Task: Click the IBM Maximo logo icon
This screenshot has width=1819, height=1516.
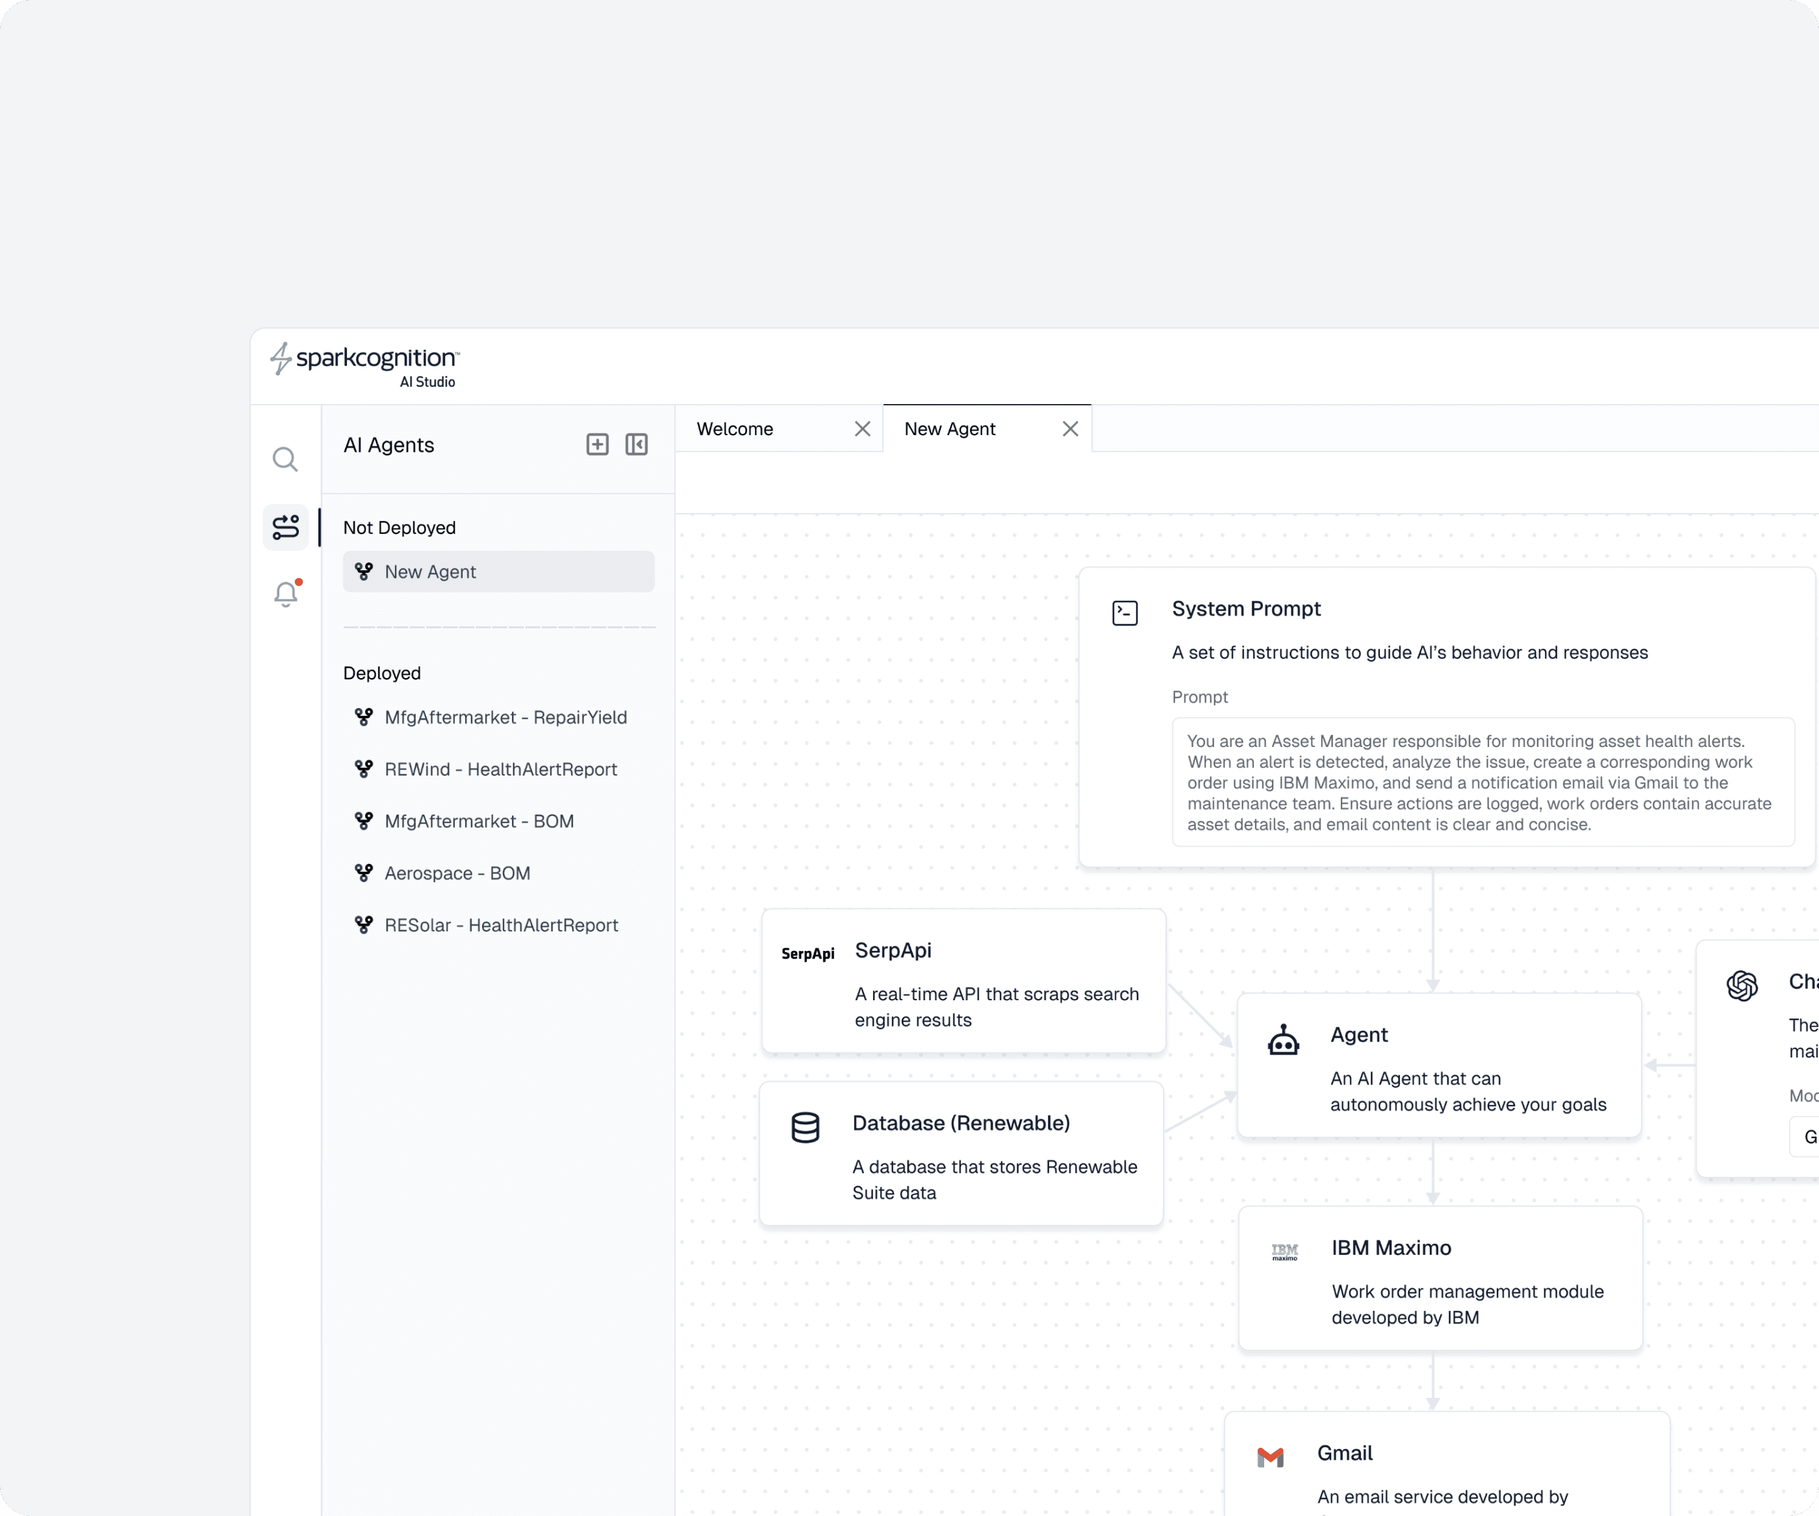Action: (x=1284, y=1252)
